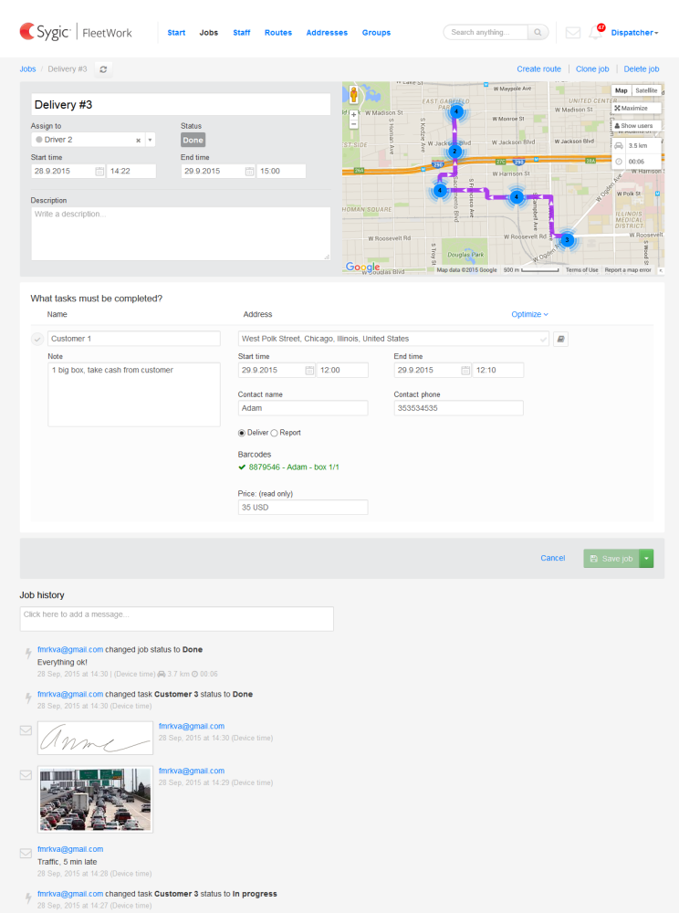Select the Report radio option
The width and height of the screenshot is (679, 913).
tap(274, 433)
